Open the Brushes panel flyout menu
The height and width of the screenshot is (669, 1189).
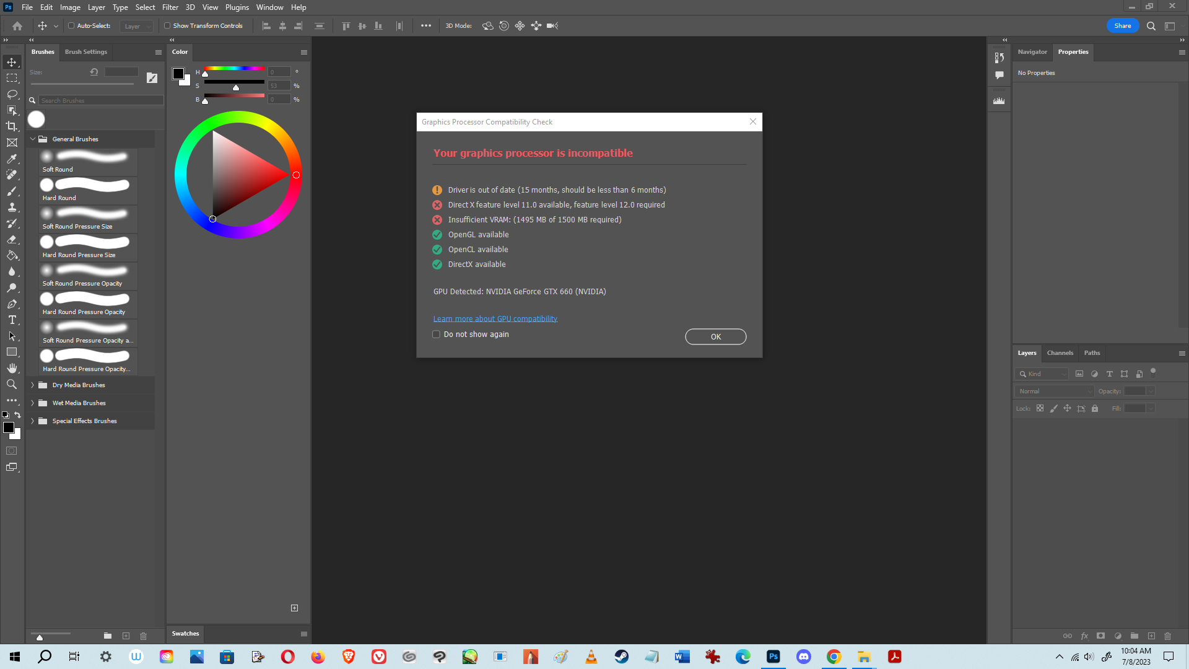tap(159, 52)
